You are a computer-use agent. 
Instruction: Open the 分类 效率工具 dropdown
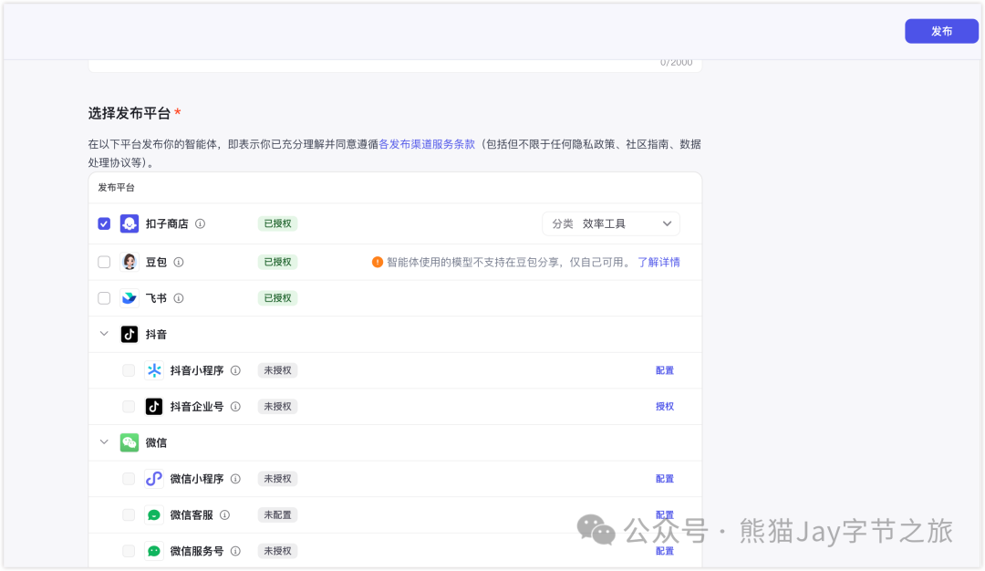pos(611,223)
